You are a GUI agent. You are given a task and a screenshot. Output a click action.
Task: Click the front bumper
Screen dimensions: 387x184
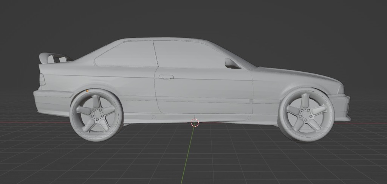(x=342, y=107)
